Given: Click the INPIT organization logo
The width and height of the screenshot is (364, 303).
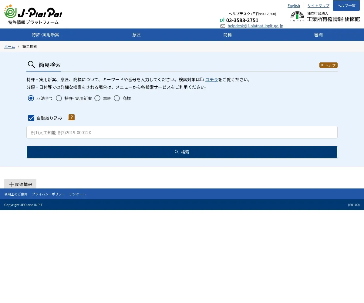Looking at the screenshot, I should [297, 16].
